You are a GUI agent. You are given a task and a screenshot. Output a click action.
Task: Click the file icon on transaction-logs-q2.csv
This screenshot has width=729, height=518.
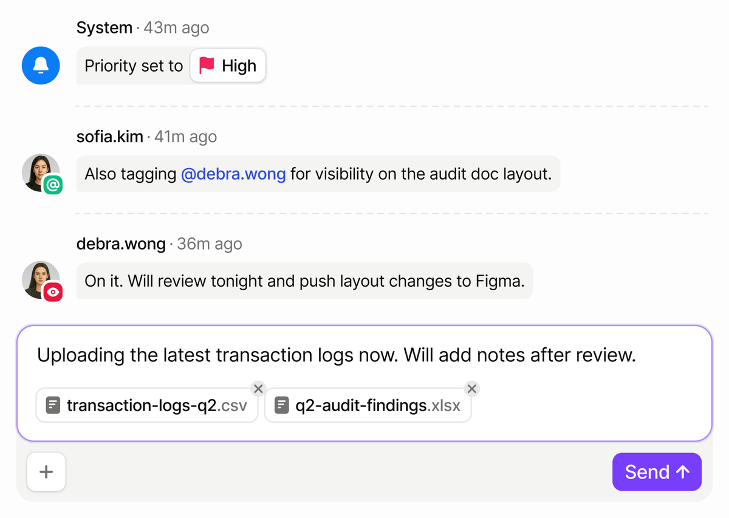53,405
